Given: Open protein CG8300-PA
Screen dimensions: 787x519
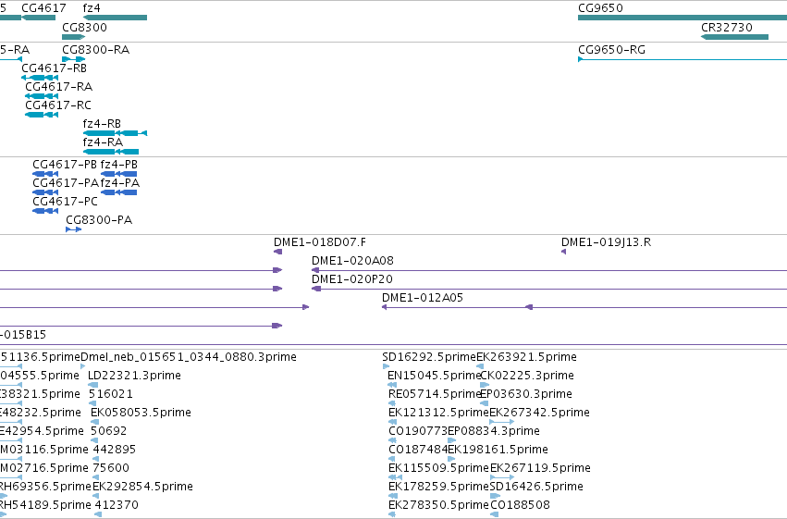Looking at the screenshot, I should click(x=99, y=220).
